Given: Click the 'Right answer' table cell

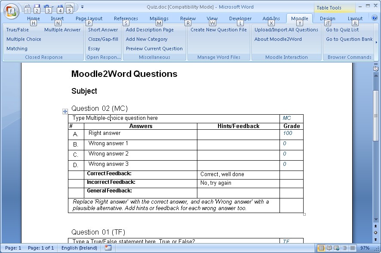Looking at the screenshot, I should coord(141,134).
